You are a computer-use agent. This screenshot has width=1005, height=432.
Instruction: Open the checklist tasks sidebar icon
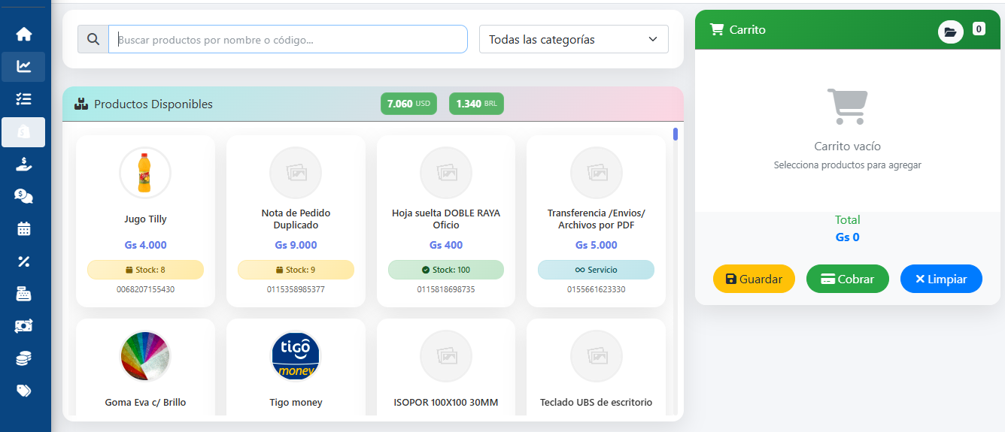[24, 98]
